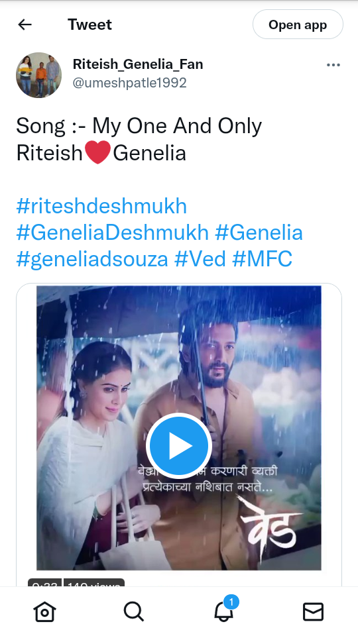Open the #MFC hashtag
The height and width of the screenshot is (636, 358).
[263, 260]
